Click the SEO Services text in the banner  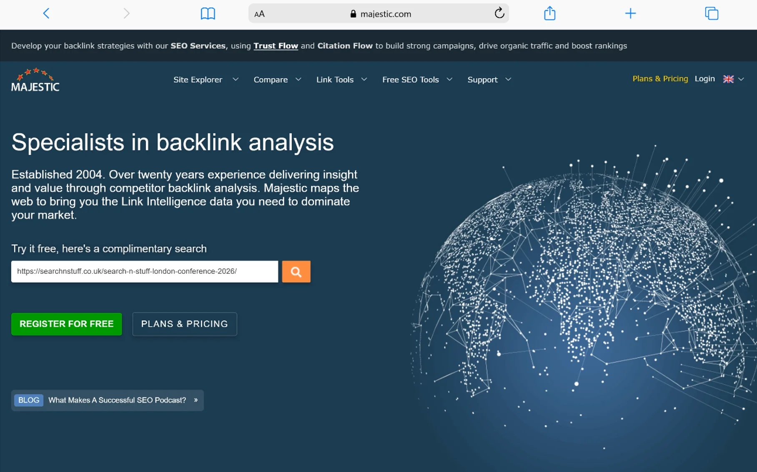(198, 46)
